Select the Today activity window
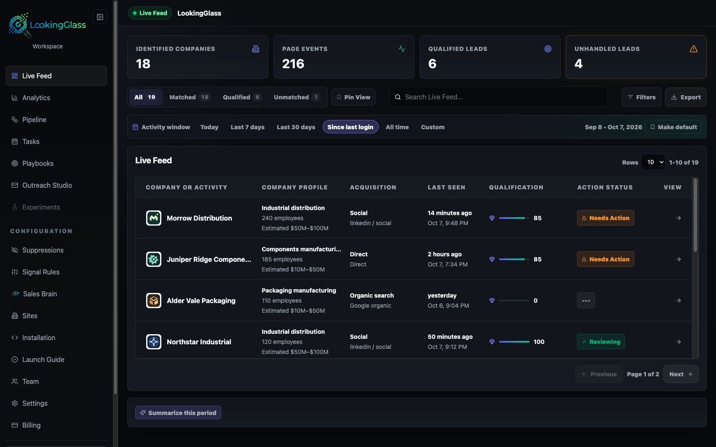Viewport: 716px width, 447px height. point(209,127)
